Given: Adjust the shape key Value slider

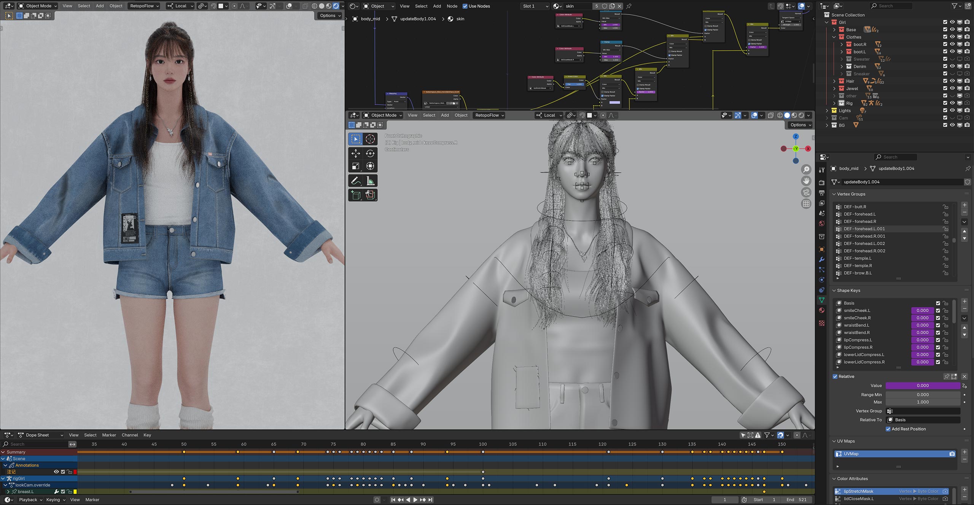Looking at the screenshot, I should pyautogui.click(x=923, y=386).
